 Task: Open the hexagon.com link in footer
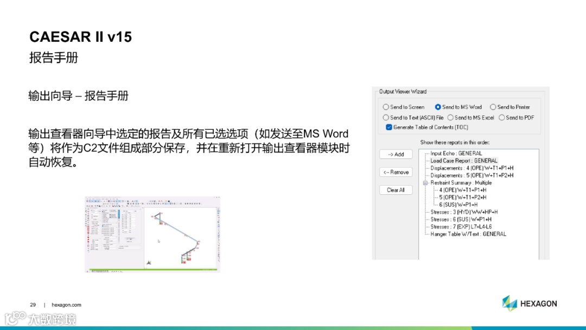pos(66,305)
